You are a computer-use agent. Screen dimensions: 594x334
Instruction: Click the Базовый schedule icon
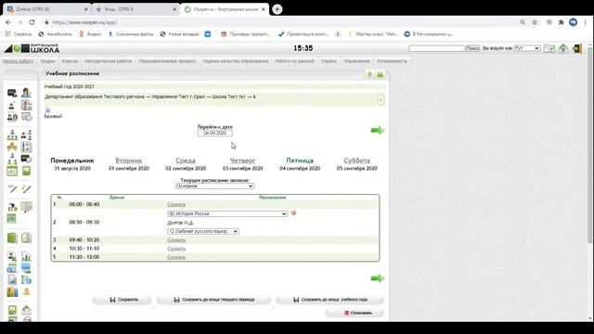tap(47, 110)
